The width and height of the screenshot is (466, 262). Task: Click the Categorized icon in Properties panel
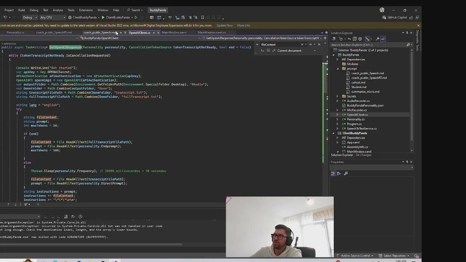pos(333,174)
